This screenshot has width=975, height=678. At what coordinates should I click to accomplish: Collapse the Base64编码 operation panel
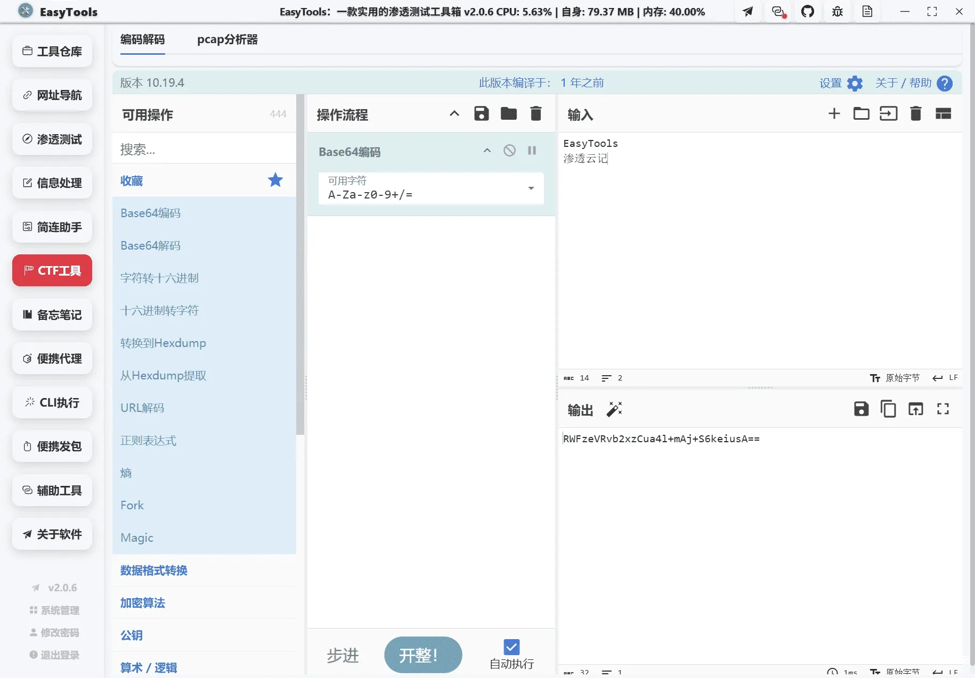pos(486,151)
